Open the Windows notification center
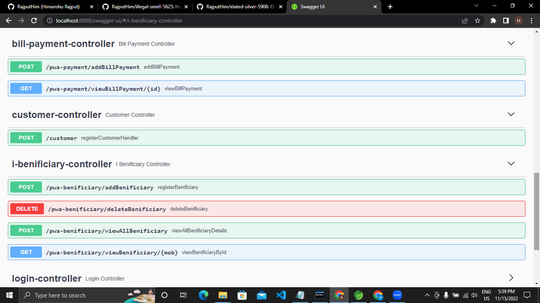 [527, 295]
